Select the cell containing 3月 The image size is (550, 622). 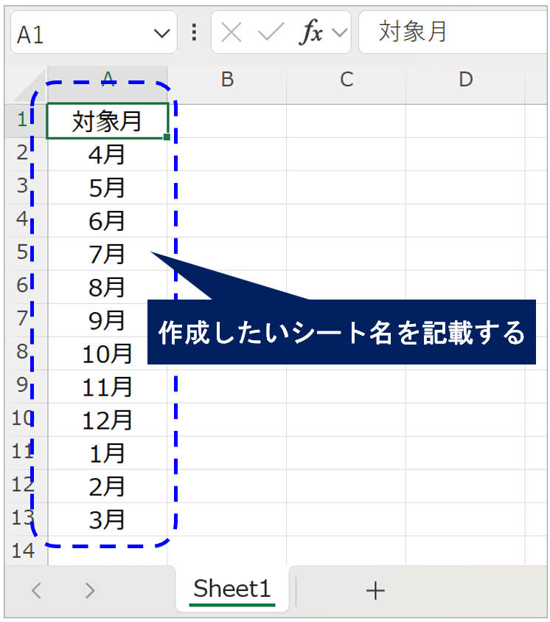coord(108,519)
